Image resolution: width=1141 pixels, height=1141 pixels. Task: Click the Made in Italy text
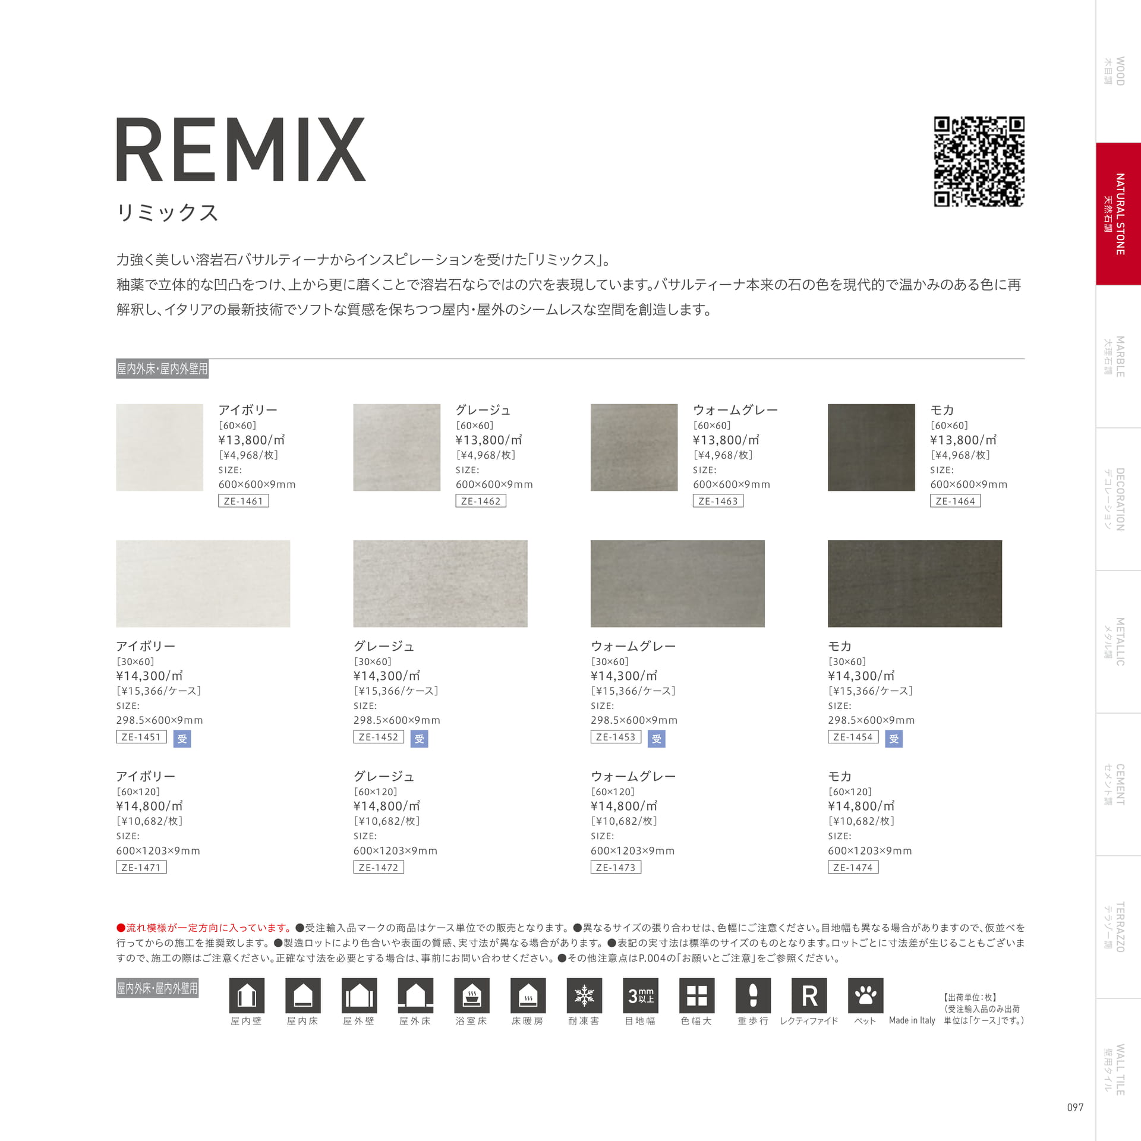(912, 1020)
